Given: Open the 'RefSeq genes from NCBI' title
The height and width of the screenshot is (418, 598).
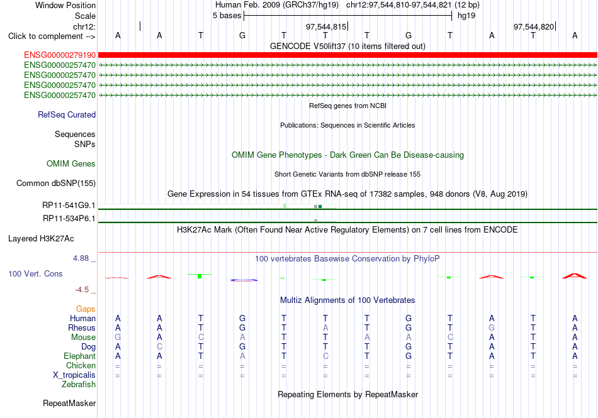Looking at the screenshot, I should point(347,106).
